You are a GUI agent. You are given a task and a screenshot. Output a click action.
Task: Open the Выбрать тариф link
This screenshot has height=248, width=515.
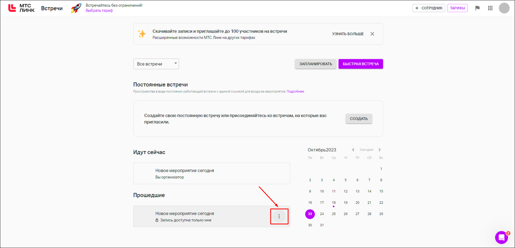click(x=99, y=11)
